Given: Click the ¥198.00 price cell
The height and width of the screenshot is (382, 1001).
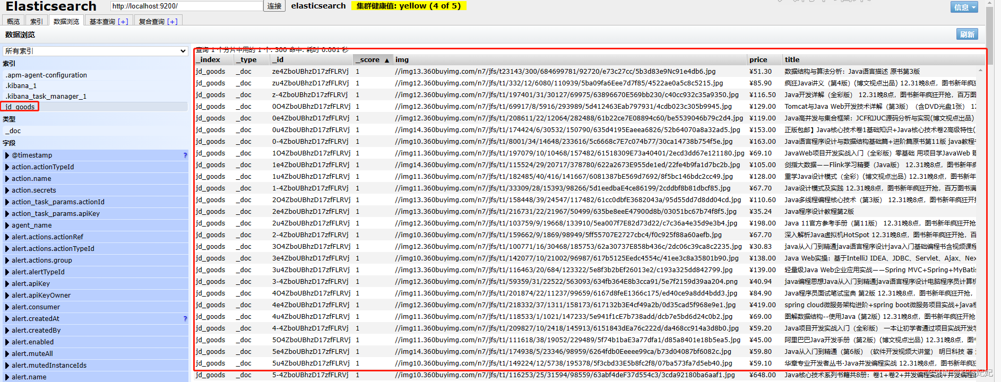Looking at the screenshot, I should coord(763,223).
